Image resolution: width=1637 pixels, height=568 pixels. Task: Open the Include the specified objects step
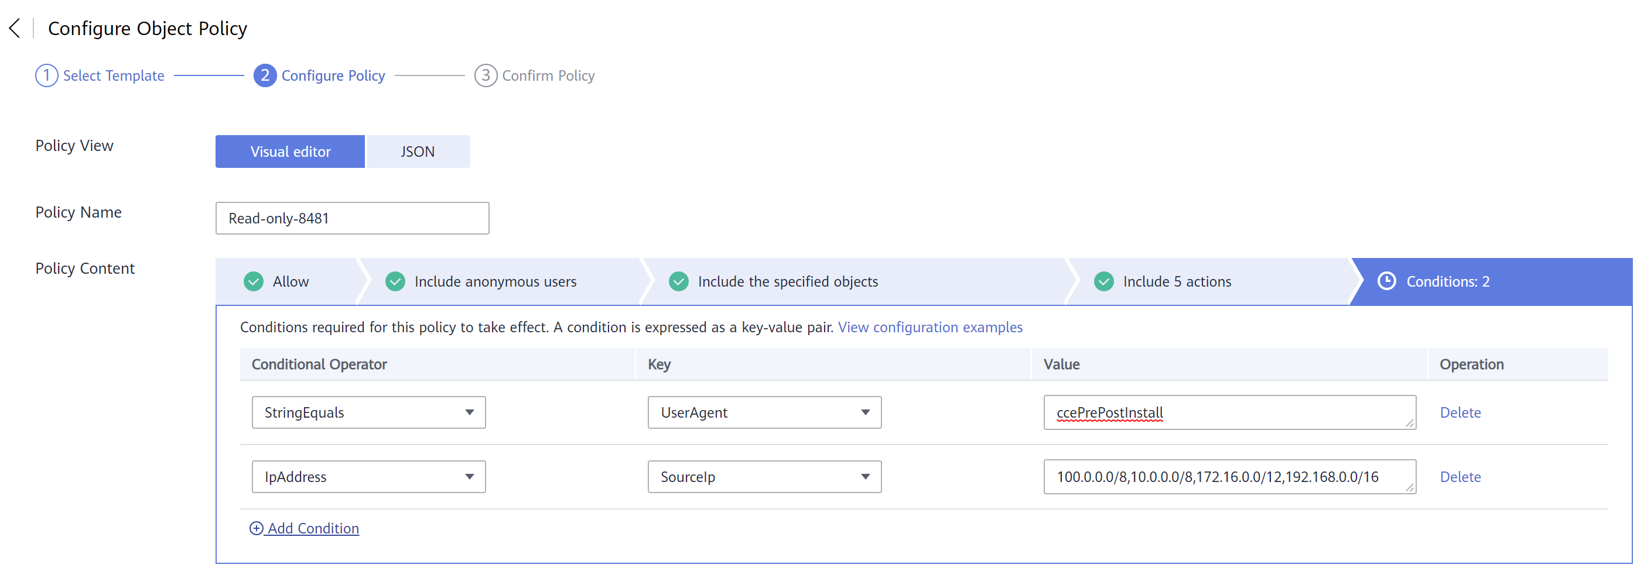[x=858, y=281]
